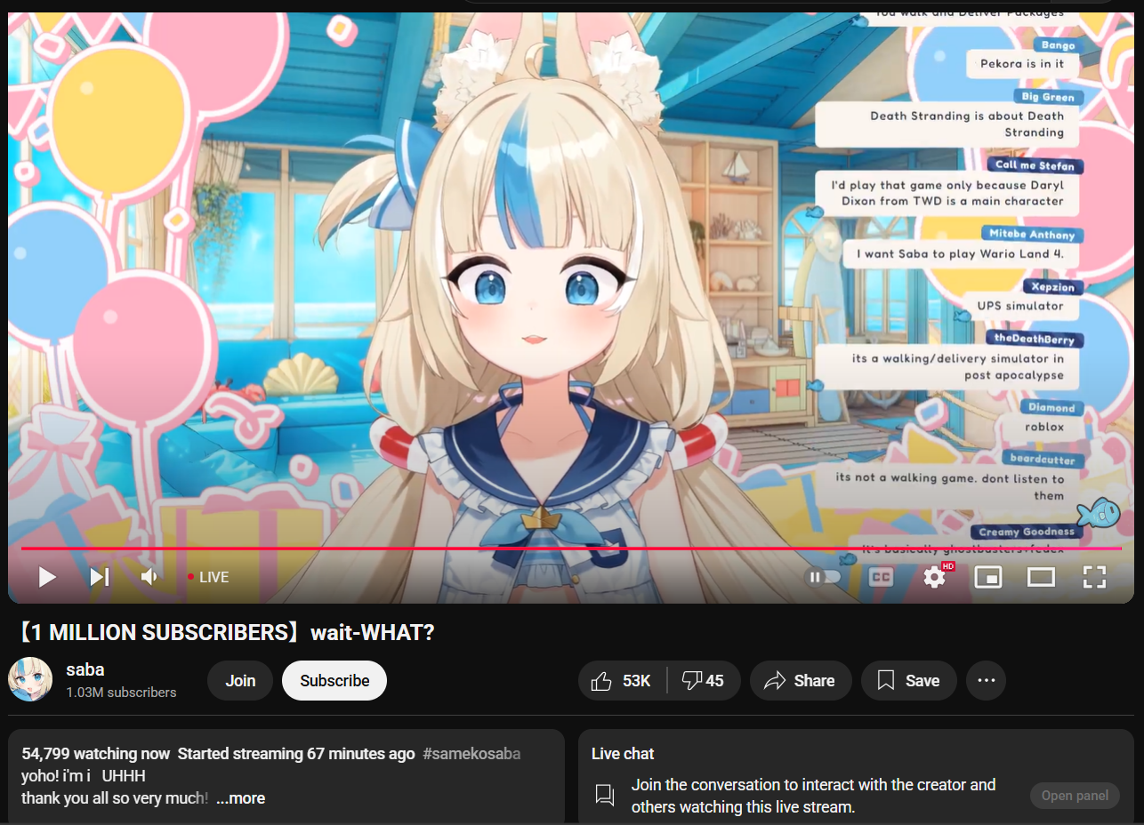This screenshot has width=1144, height=825.
Task: Dislike the video
Action: 704,681
